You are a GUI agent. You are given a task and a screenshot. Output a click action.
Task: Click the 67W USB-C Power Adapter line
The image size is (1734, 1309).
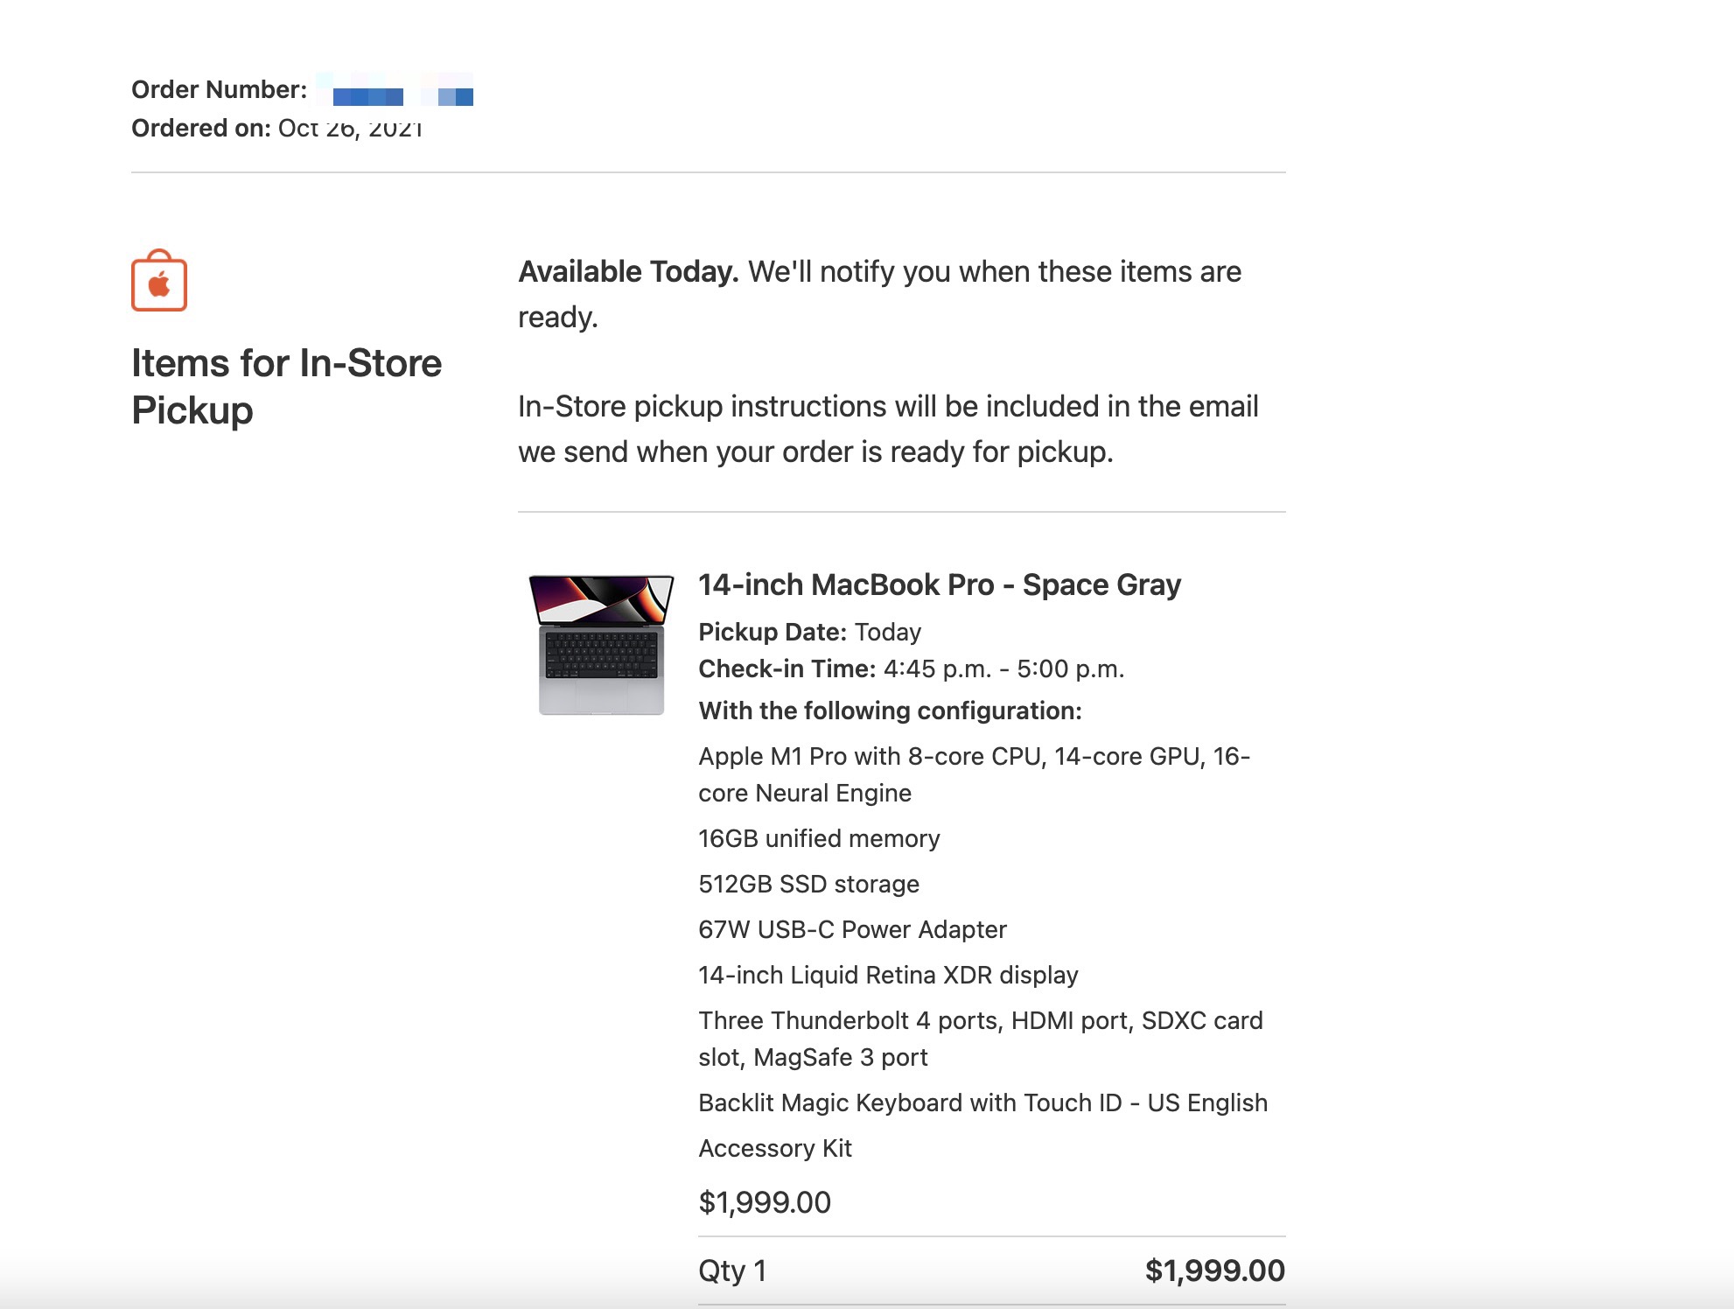[852, 929]
